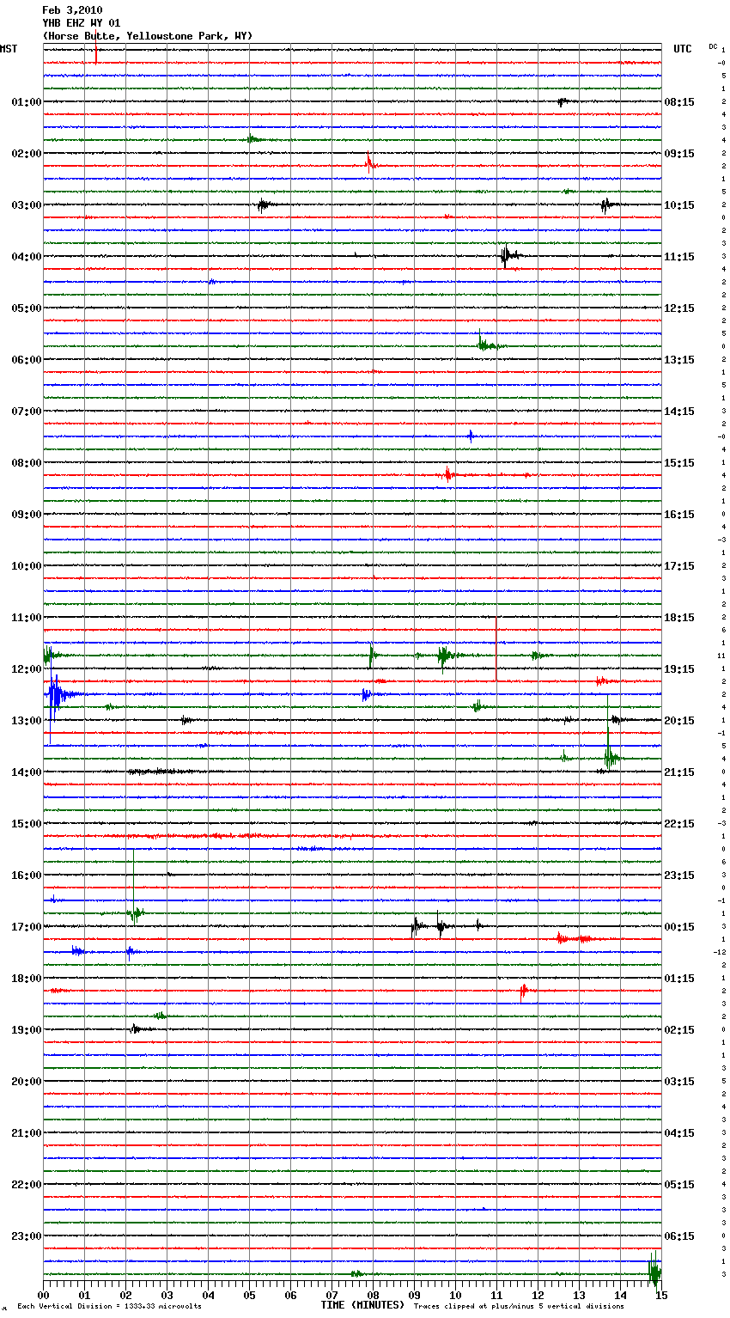Click the '22:15' UTC time label
This screenshot has height=1318, width=730.
(679, 824)
